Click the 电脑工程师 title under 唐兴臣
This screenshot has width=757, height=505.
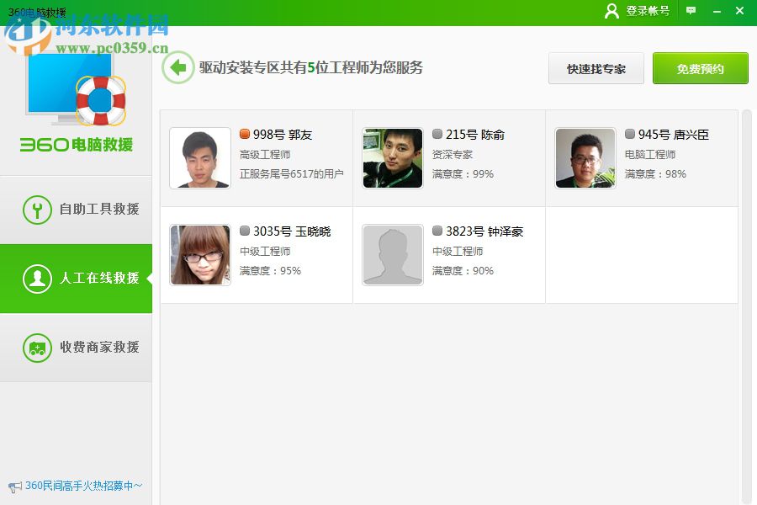click(x=650, y=155)
